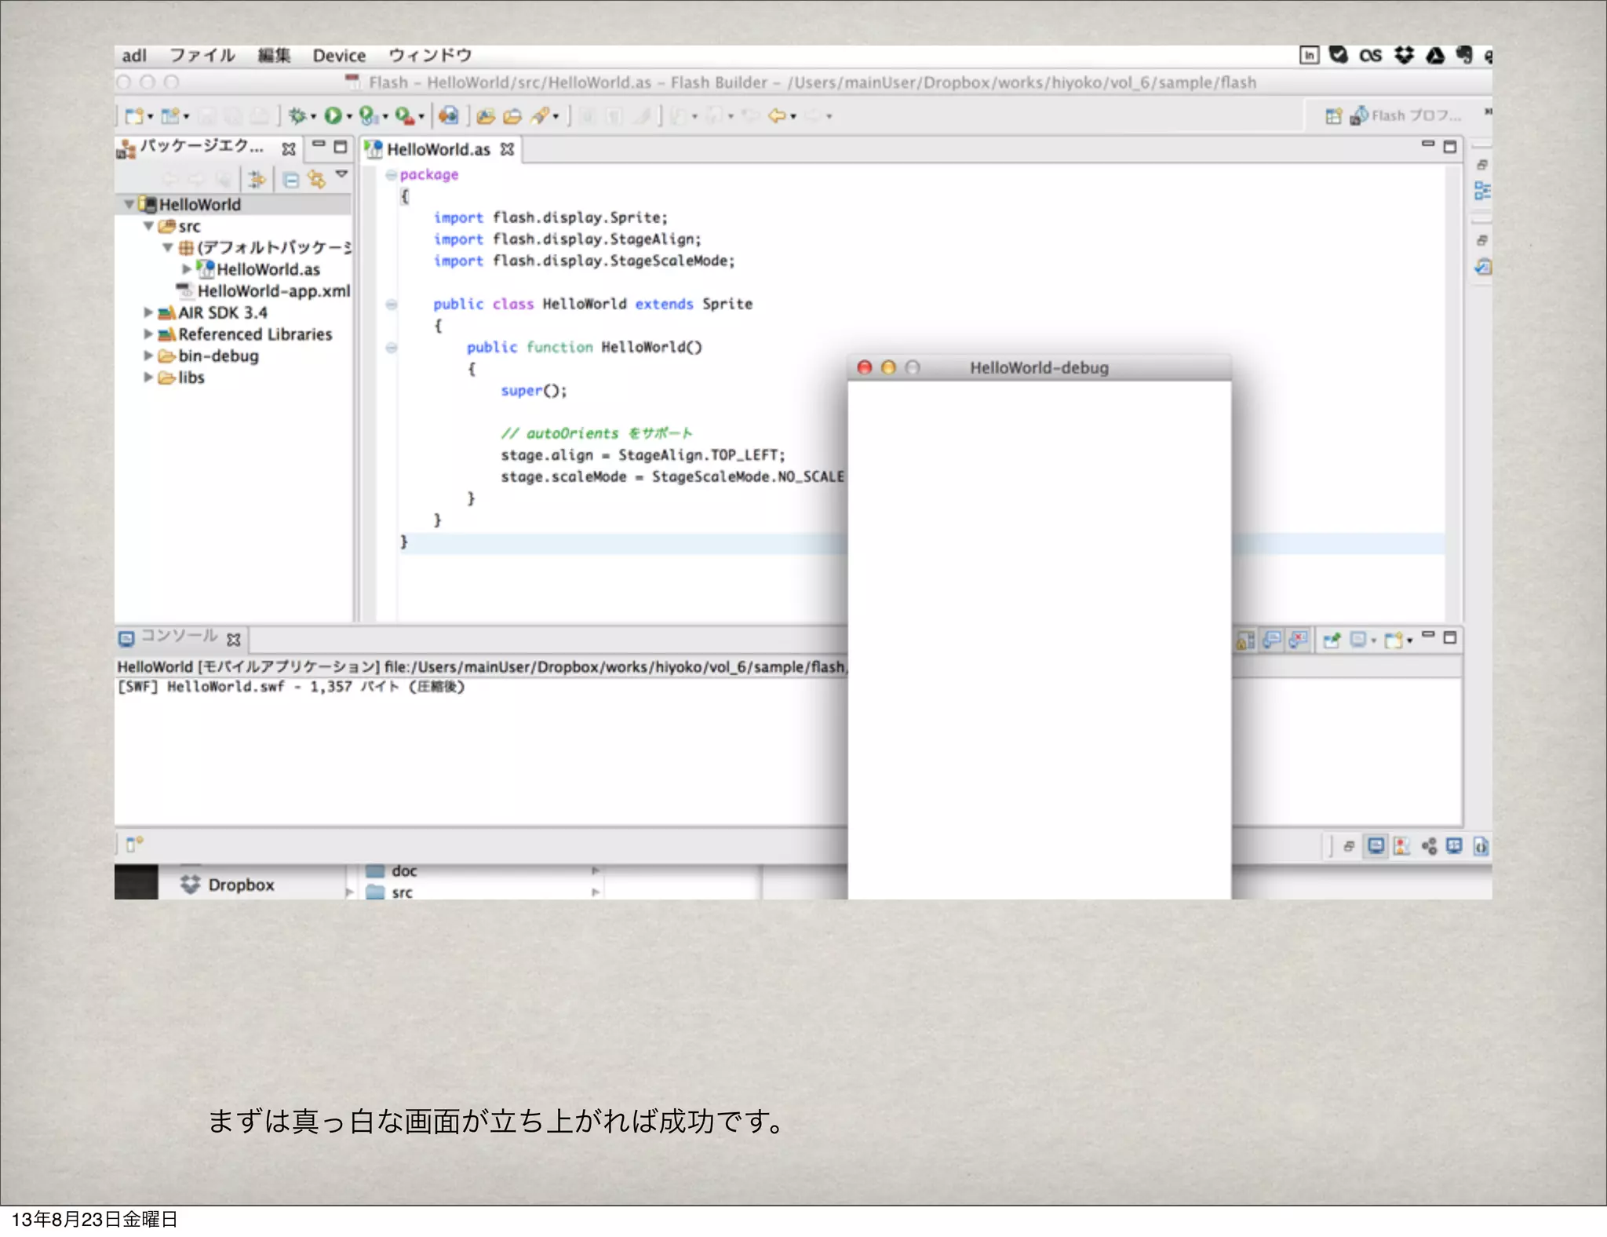
Task: Open Package Explorer view menu triangle
Action: coord(341,174)
